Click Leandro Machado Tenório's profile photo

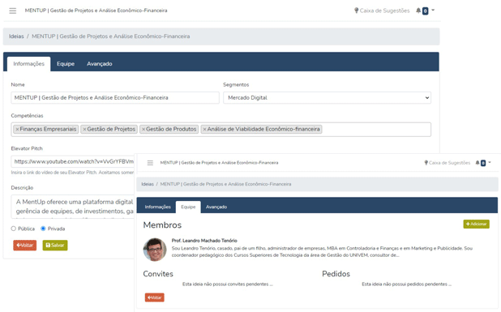click(155, 250)
